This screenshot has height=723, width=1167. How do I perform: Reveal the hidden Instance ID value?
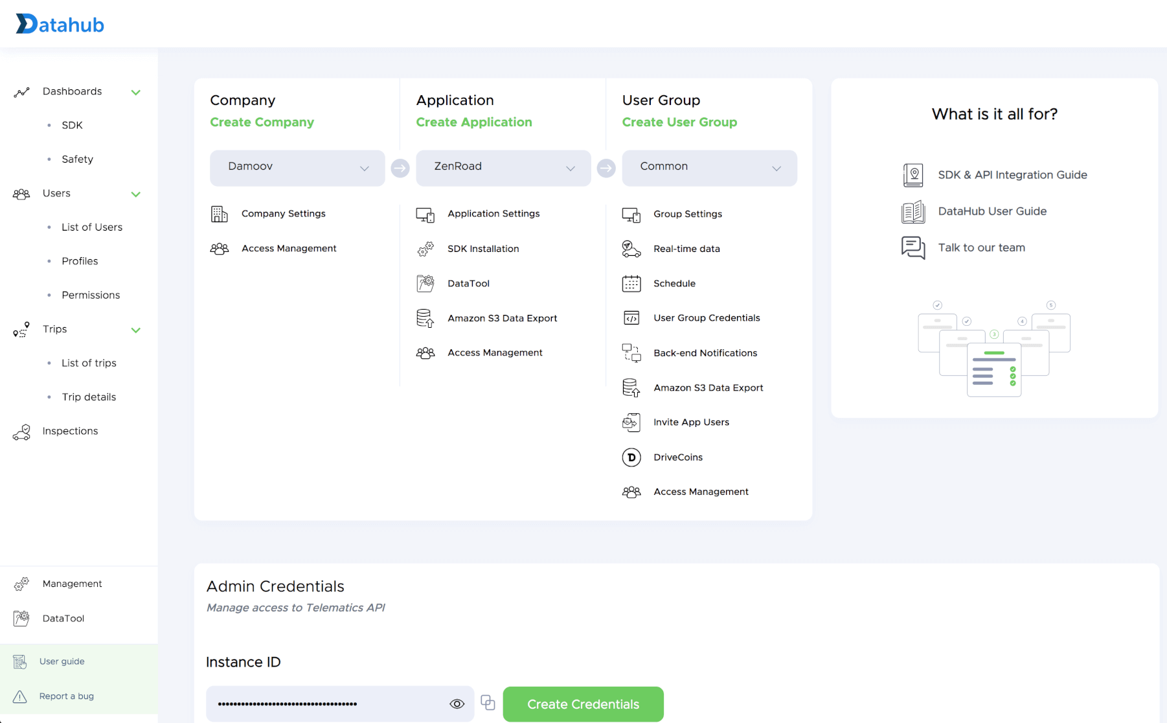tap(457, 704)
